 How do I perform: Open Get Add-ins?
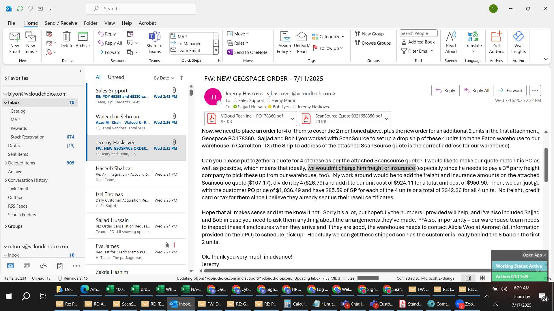[496, 43]
